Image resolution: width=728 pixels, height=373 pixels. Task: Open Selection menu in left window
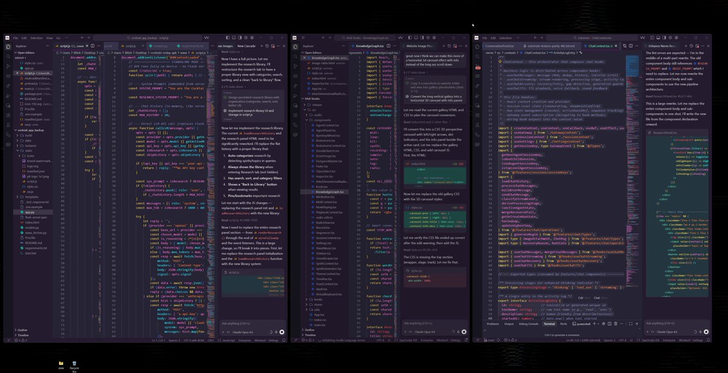36,38
